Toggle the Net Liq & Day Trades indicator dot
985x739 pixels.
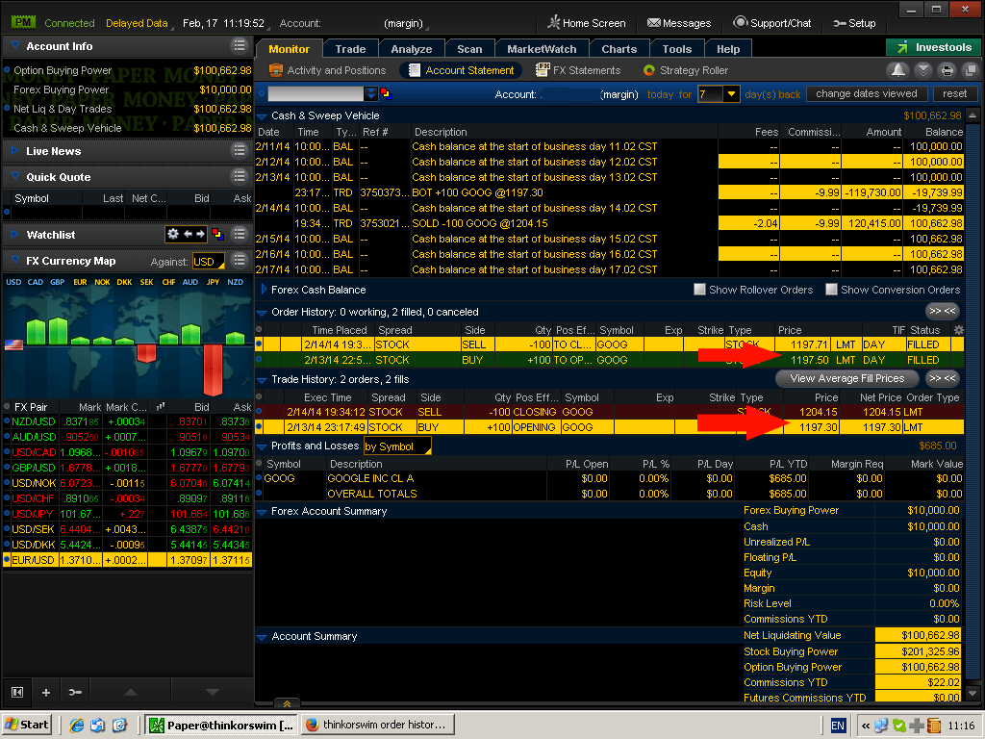(7, 108)
